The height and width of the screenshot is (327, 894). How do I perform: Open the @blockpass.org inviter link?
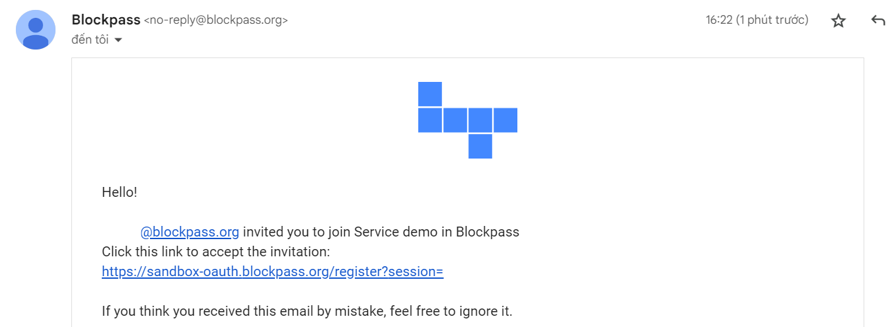[190, 232]
